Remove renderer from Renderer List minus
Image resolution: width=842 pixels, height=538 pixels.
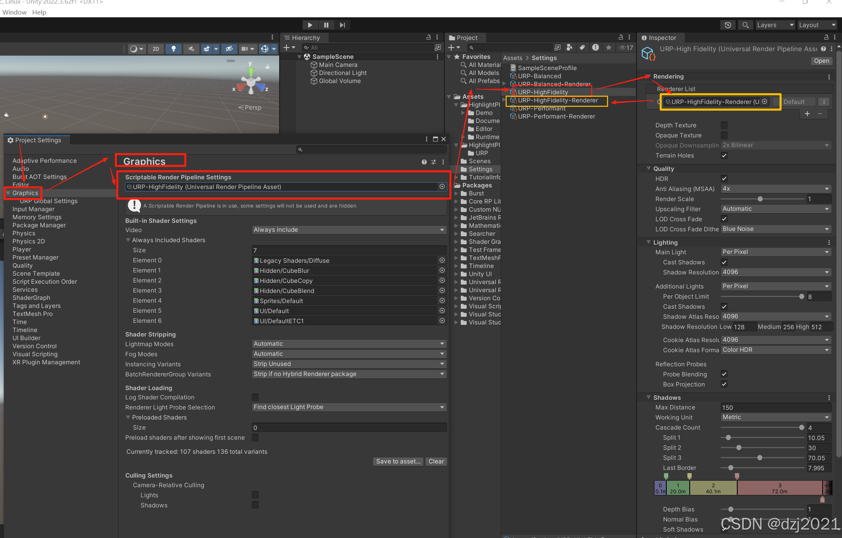coord(820,114)
